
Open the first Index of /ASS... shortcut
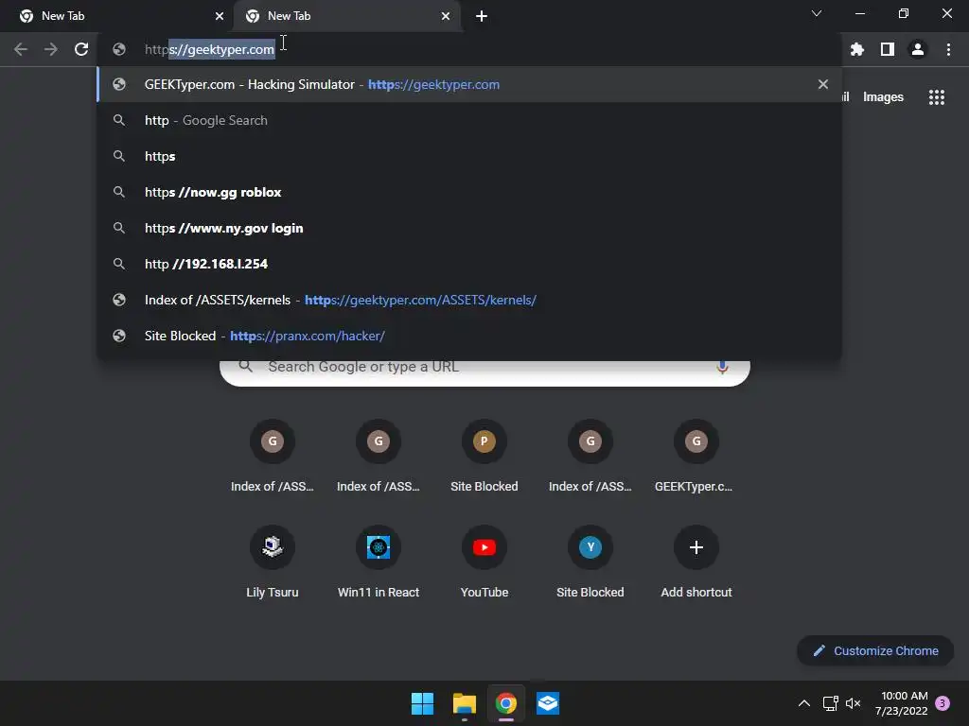[x=273, y=457]
